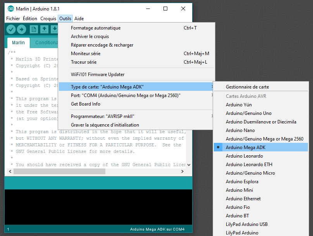Switch to the Marlin tab
This screenshot has width=313, height=236.
point(18,43)
